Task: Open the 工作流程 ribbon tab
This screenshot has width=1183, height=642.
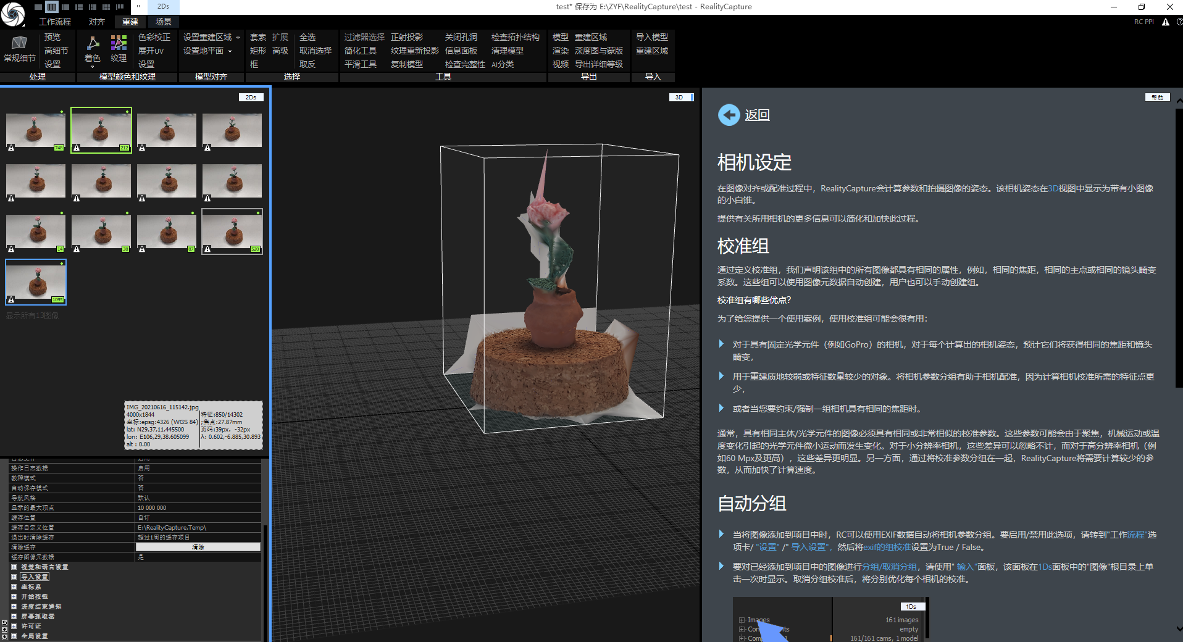Action: coord(55,22)
